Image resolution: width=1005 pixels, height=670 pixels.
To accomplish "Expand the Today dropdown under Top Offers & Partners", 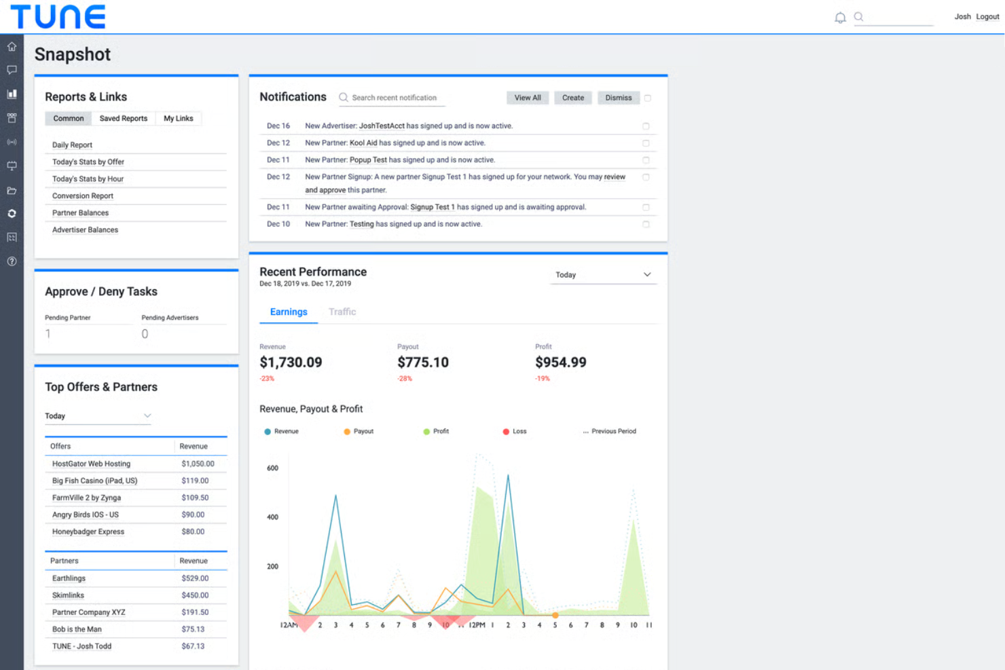I will coord(98,415).
